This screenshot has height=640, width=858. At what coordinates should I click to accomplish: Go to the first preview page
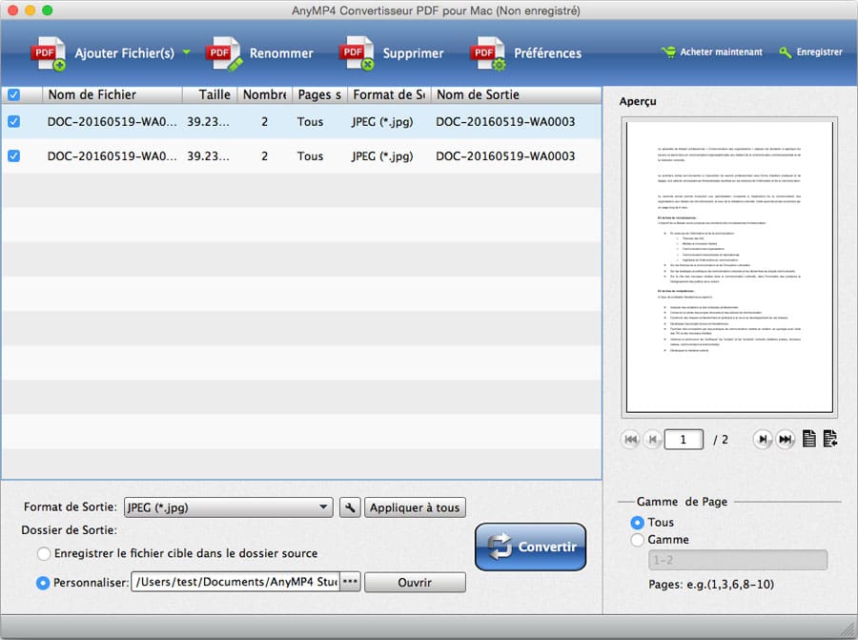631,440
